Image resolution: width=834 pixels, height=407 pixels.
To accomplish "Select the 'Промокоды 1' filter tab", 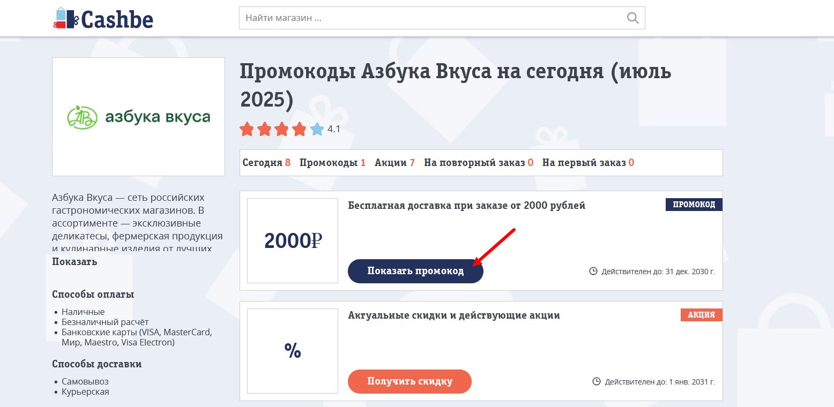I will (332, 163).
